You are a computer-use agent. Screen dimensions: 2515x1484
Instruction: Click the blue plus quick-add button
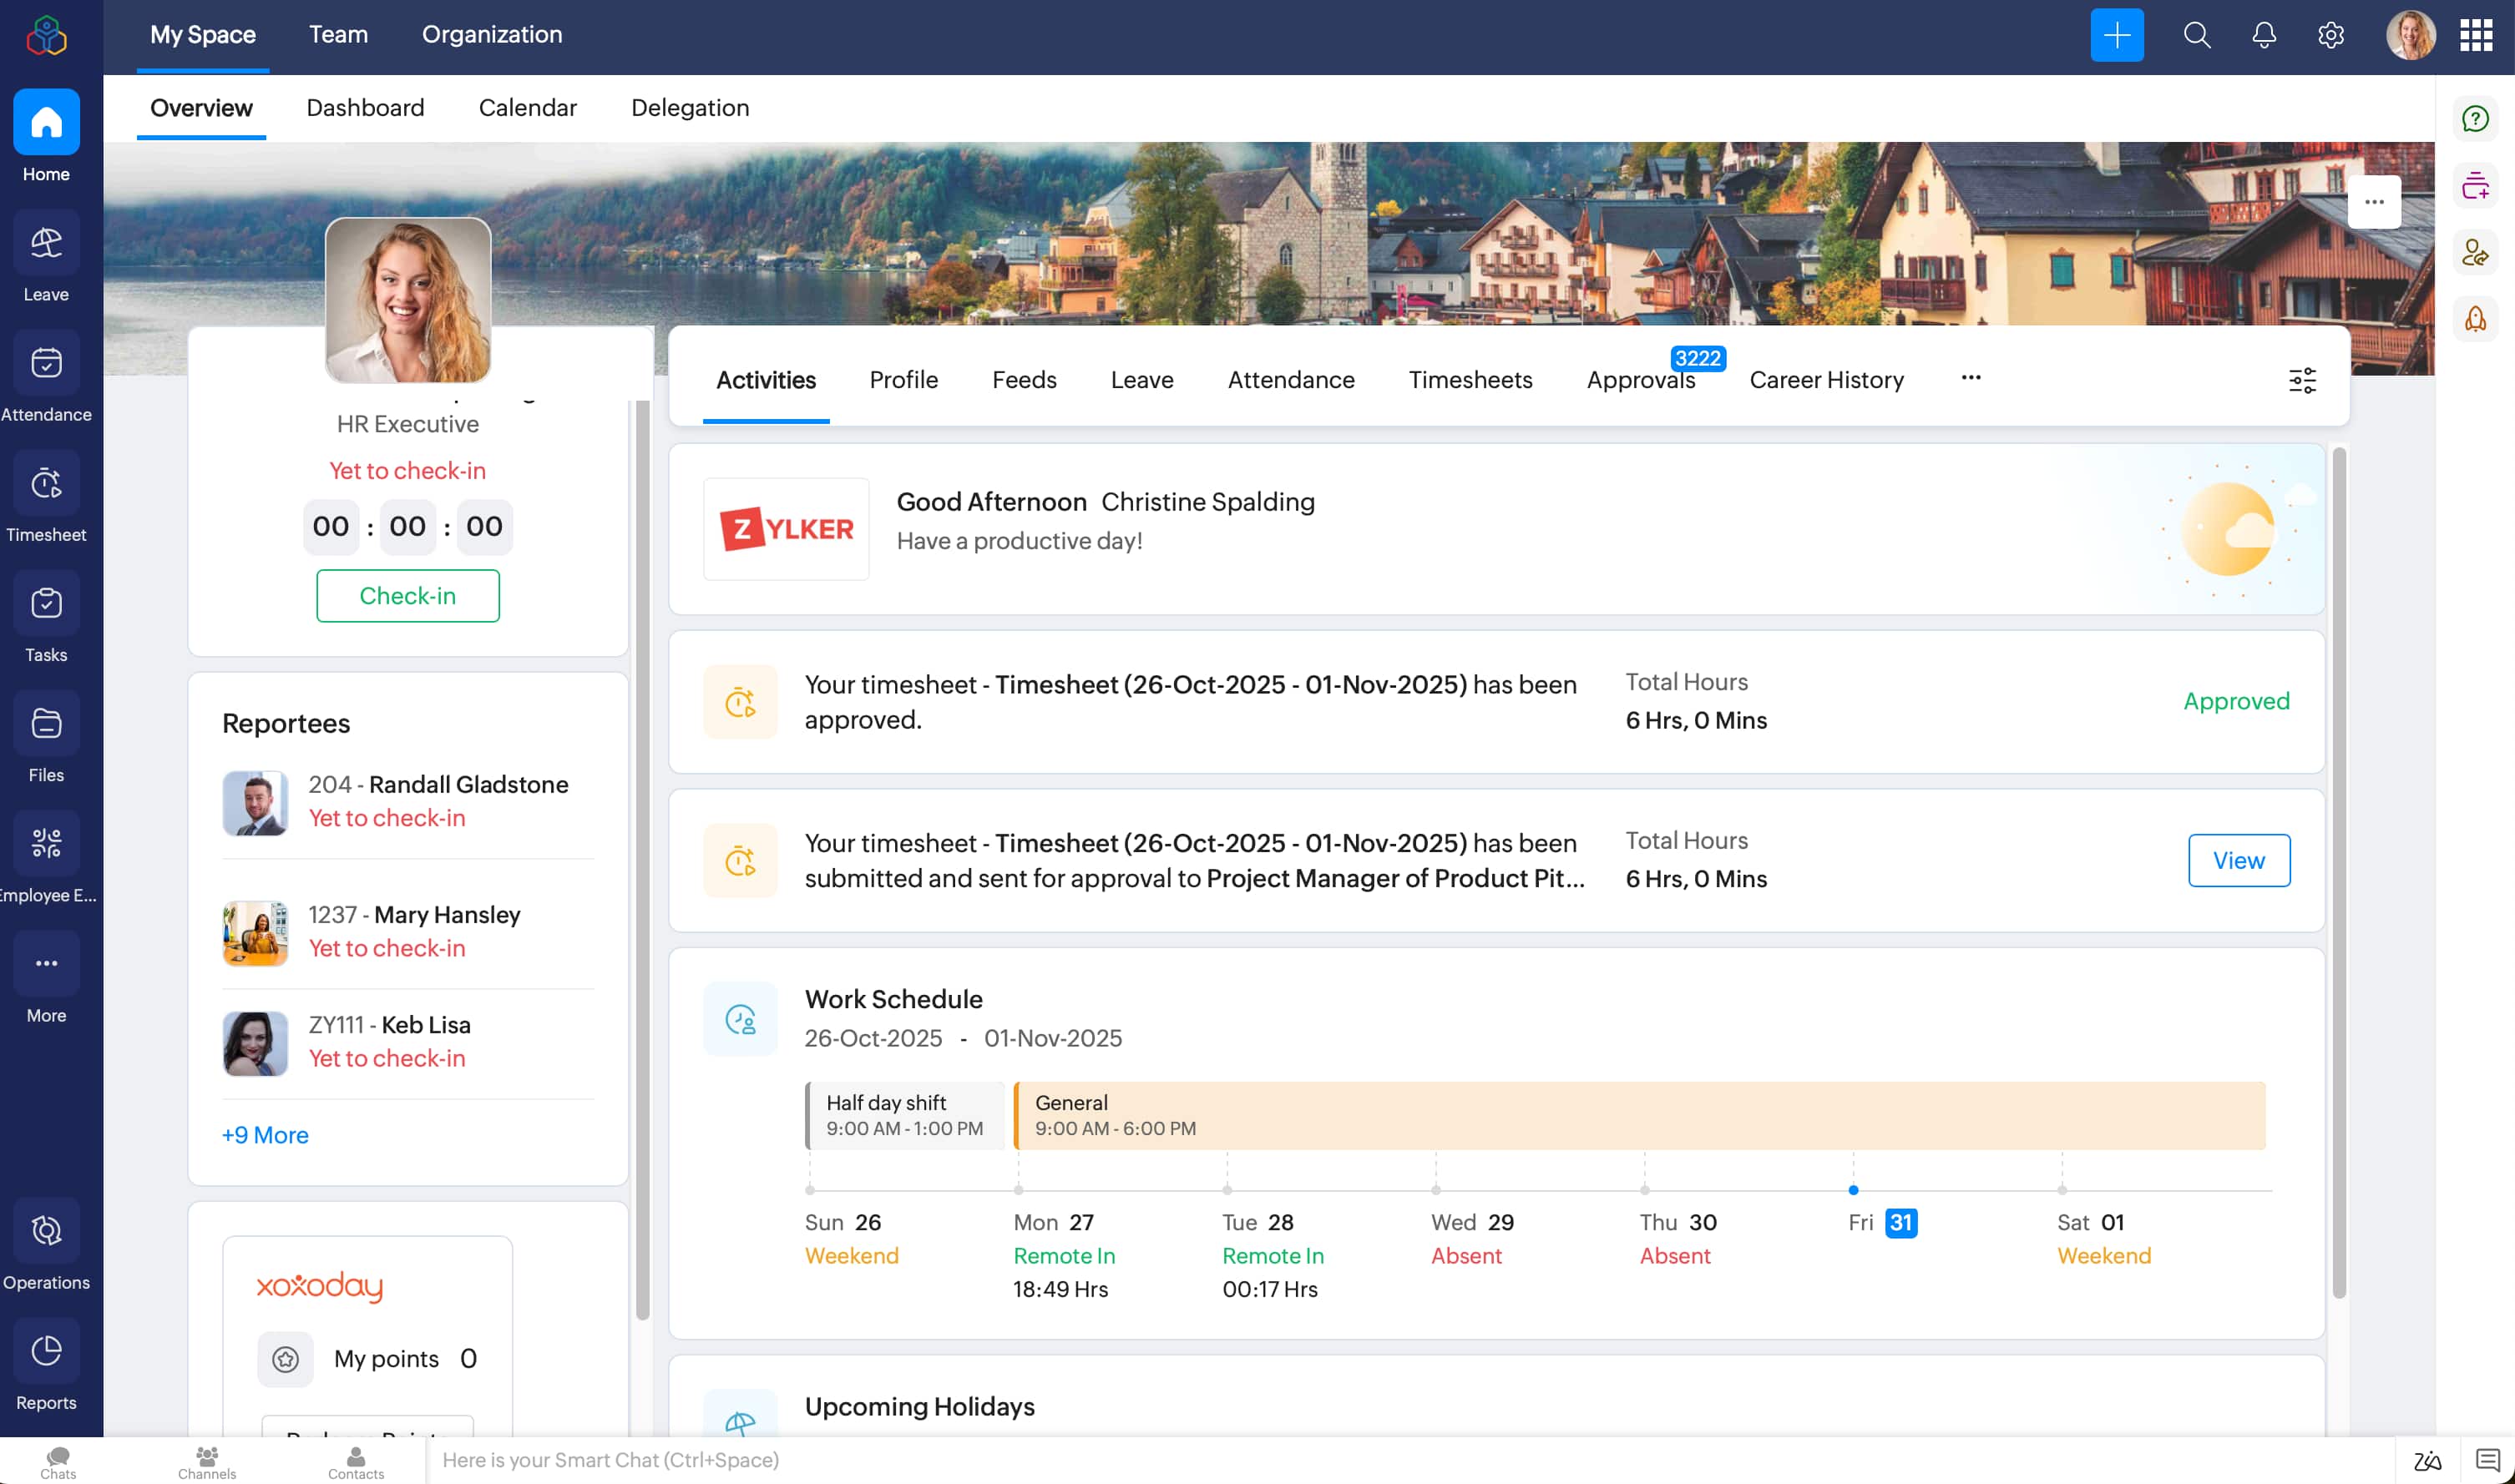point(2116,36)
